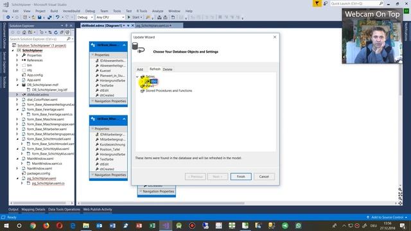The height and width of the screenshot is (231, 411).
Task: Select Stored Procedures and Functions node
Action: [169, 90]
